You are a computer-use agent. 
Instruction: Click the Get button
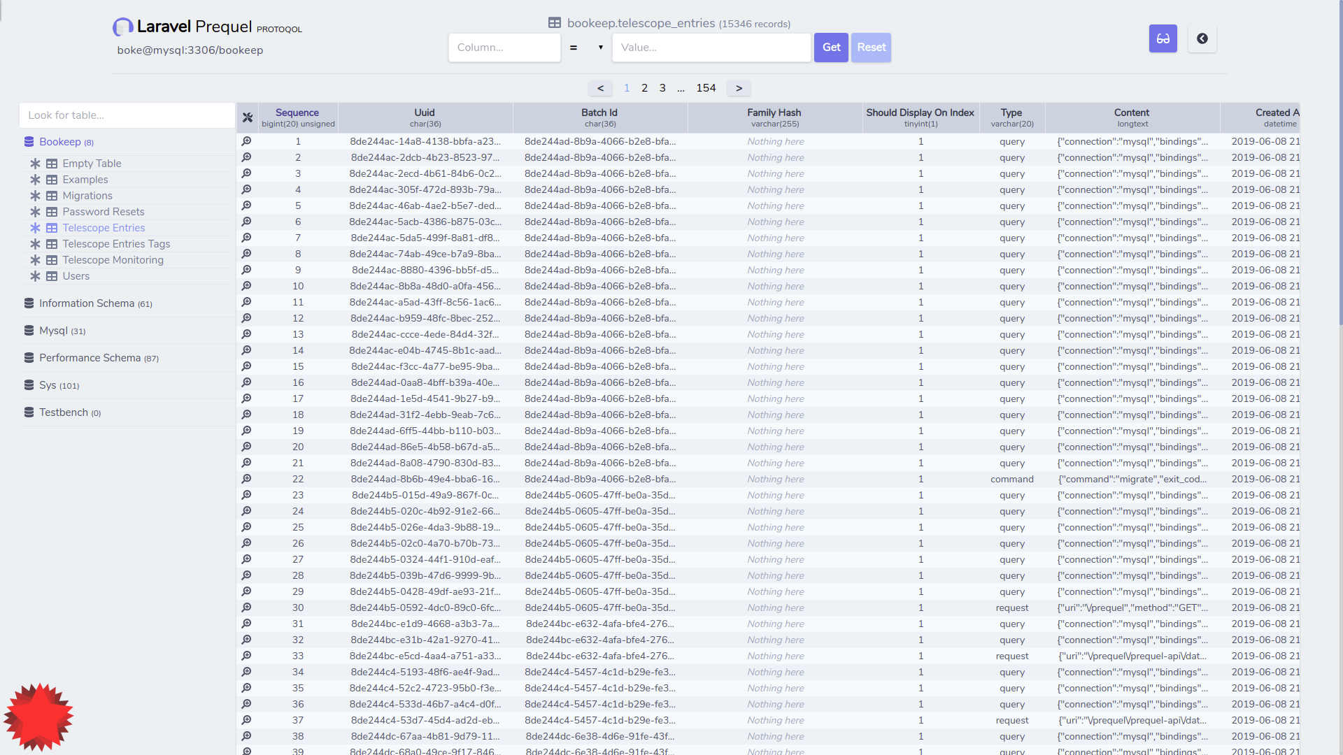coord(831,48)
